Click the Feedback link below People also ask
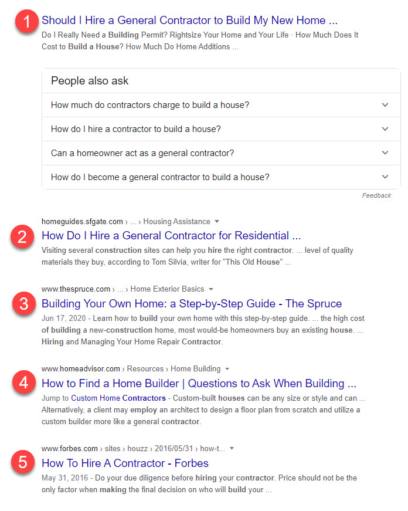 [x=376, y=195]
